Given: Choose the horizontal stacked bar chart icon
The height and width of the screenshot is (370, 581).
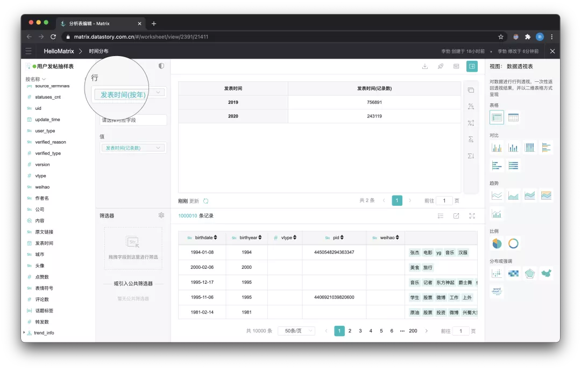Looking at the screenshot, I should click(x=497, y=165).
